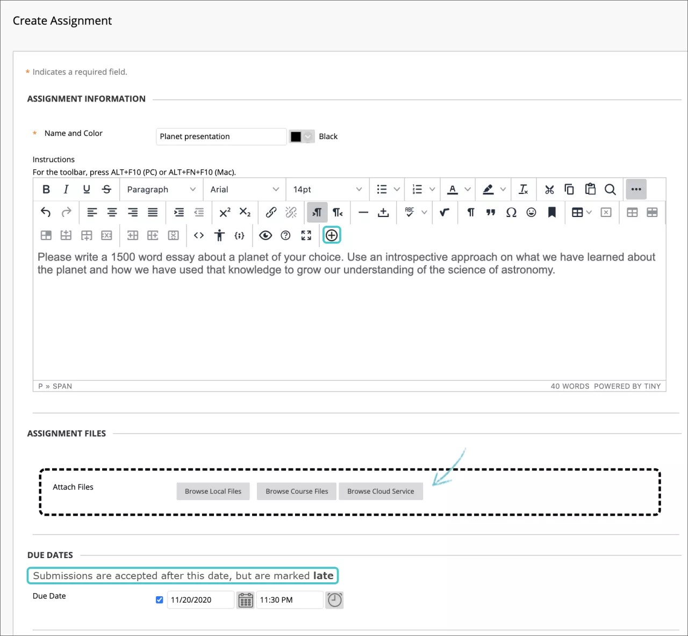This screenshot has height=636, width=688.
Task: Uncheck the Due Date checkbox
Action: pyautogui.click(x=160, y=599)
